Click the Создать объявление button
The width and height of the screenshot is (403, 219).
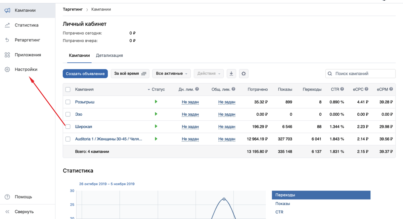pyautogui.click(x=85, y=74)
